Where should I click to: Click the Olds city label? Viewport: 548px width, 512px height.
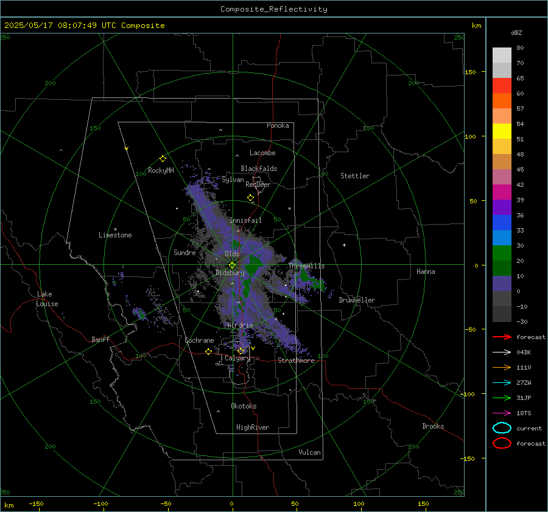(x=232, y=254)
